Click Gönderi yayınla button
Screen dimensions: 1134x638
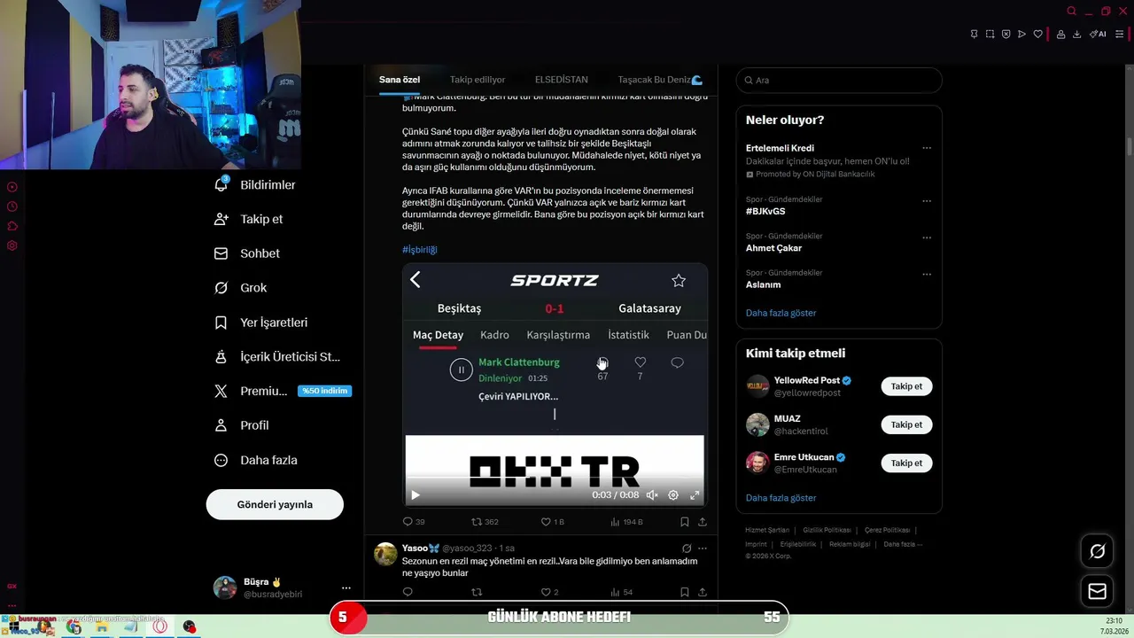(275, 504)
